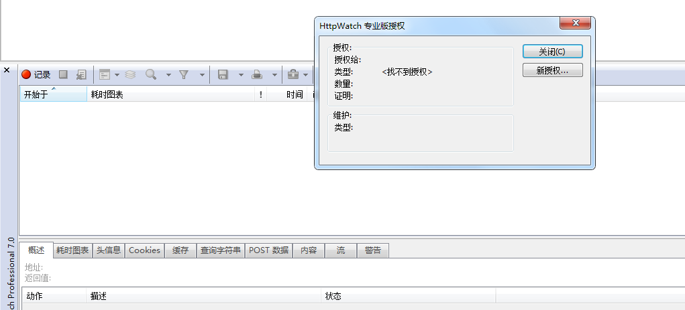Screen dimensions: 685x310
Task: Click the <找不到授权> license type text
Action: coord(407,72)
